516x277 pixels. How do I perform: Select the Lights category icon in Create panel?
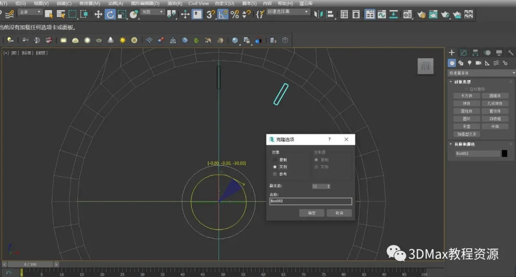470,63
